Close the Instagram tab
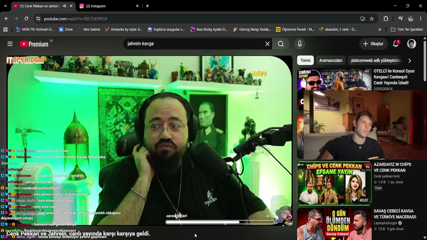Screen dimensions: 427x240 (x=137, y=6)
